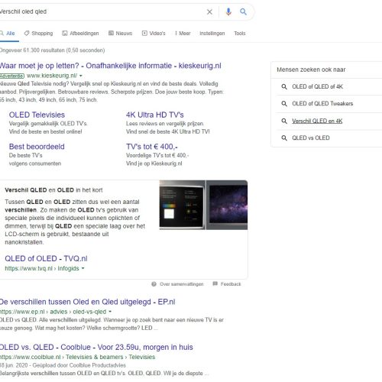Open the Meer menu
Viewport: 382px width, 382px height.
[183, 34]
